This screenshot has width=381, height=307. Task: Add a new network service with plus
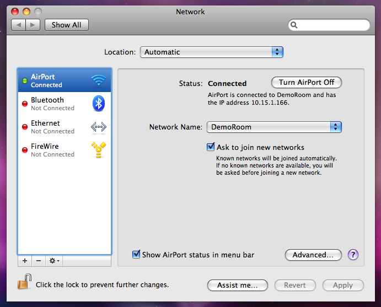coord(25,261)
